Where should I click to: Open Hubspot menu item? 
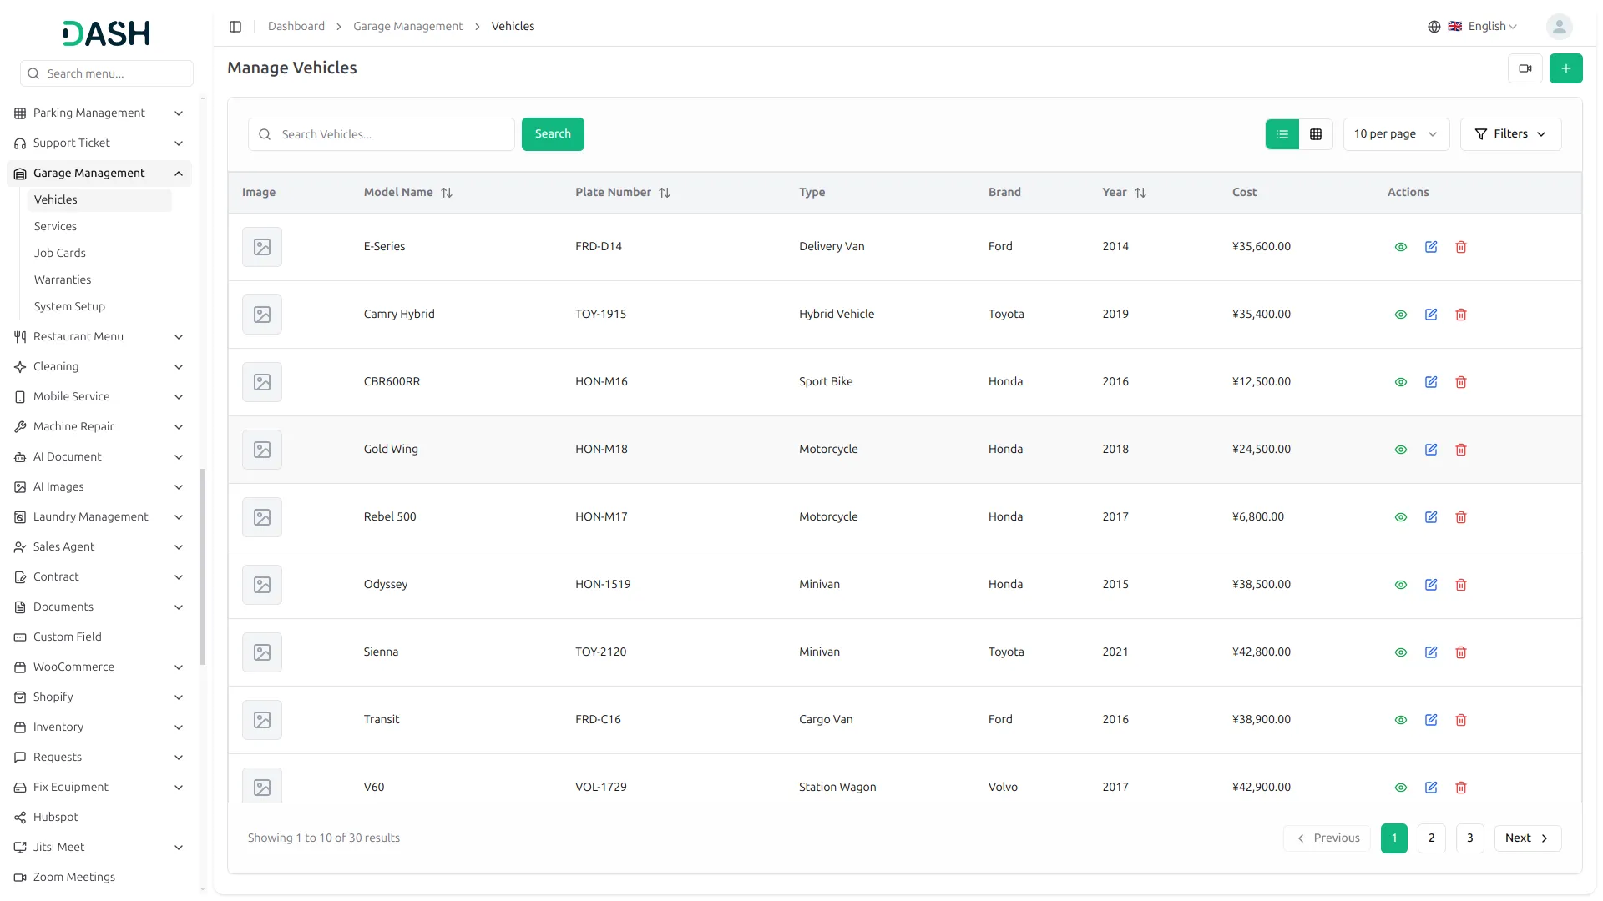pyautogui.click(x=99, y=818)
